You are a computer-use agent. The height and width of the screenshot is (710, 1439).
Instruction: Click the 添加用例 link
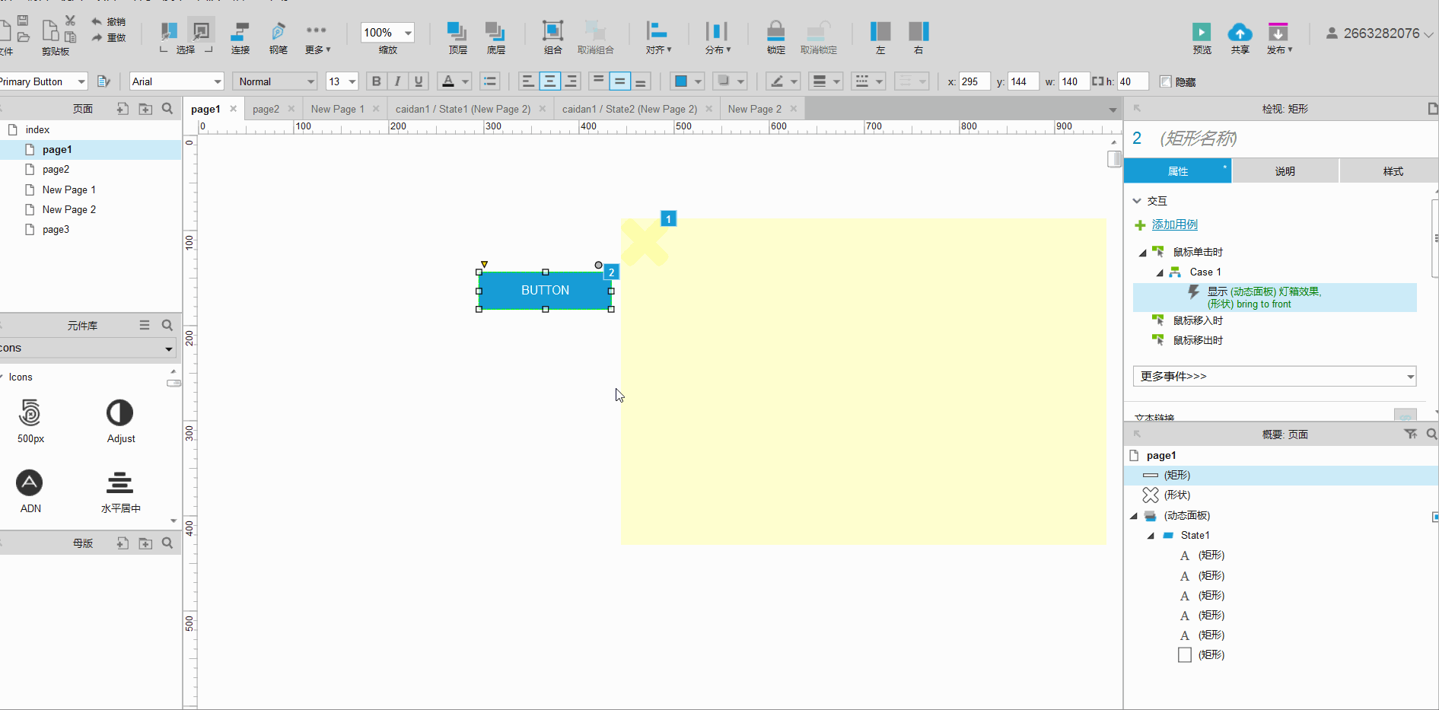1174,224
